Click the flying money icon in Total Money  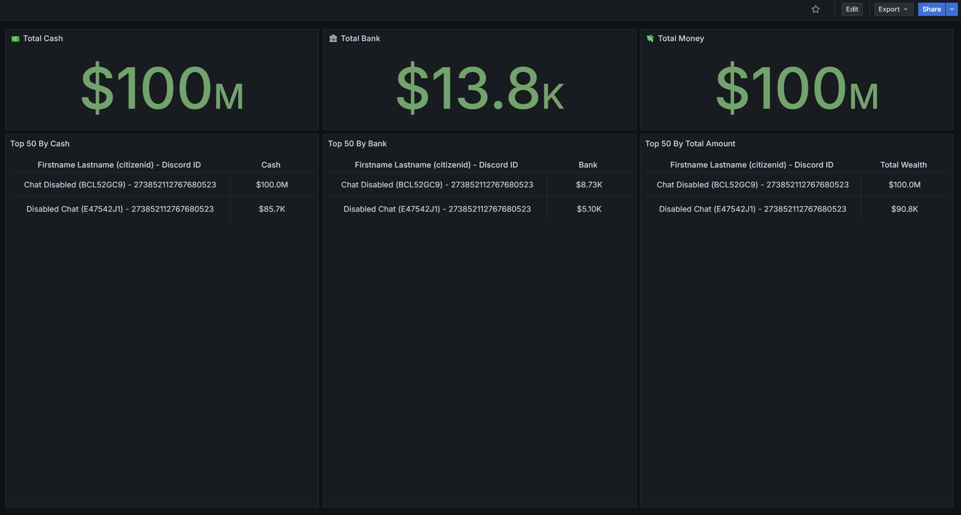(x=650, y=38)
